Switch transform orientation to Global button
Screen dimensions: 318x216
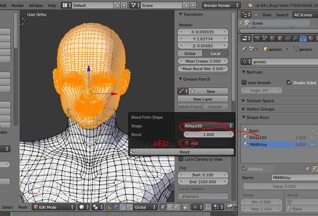click(190, 53)
